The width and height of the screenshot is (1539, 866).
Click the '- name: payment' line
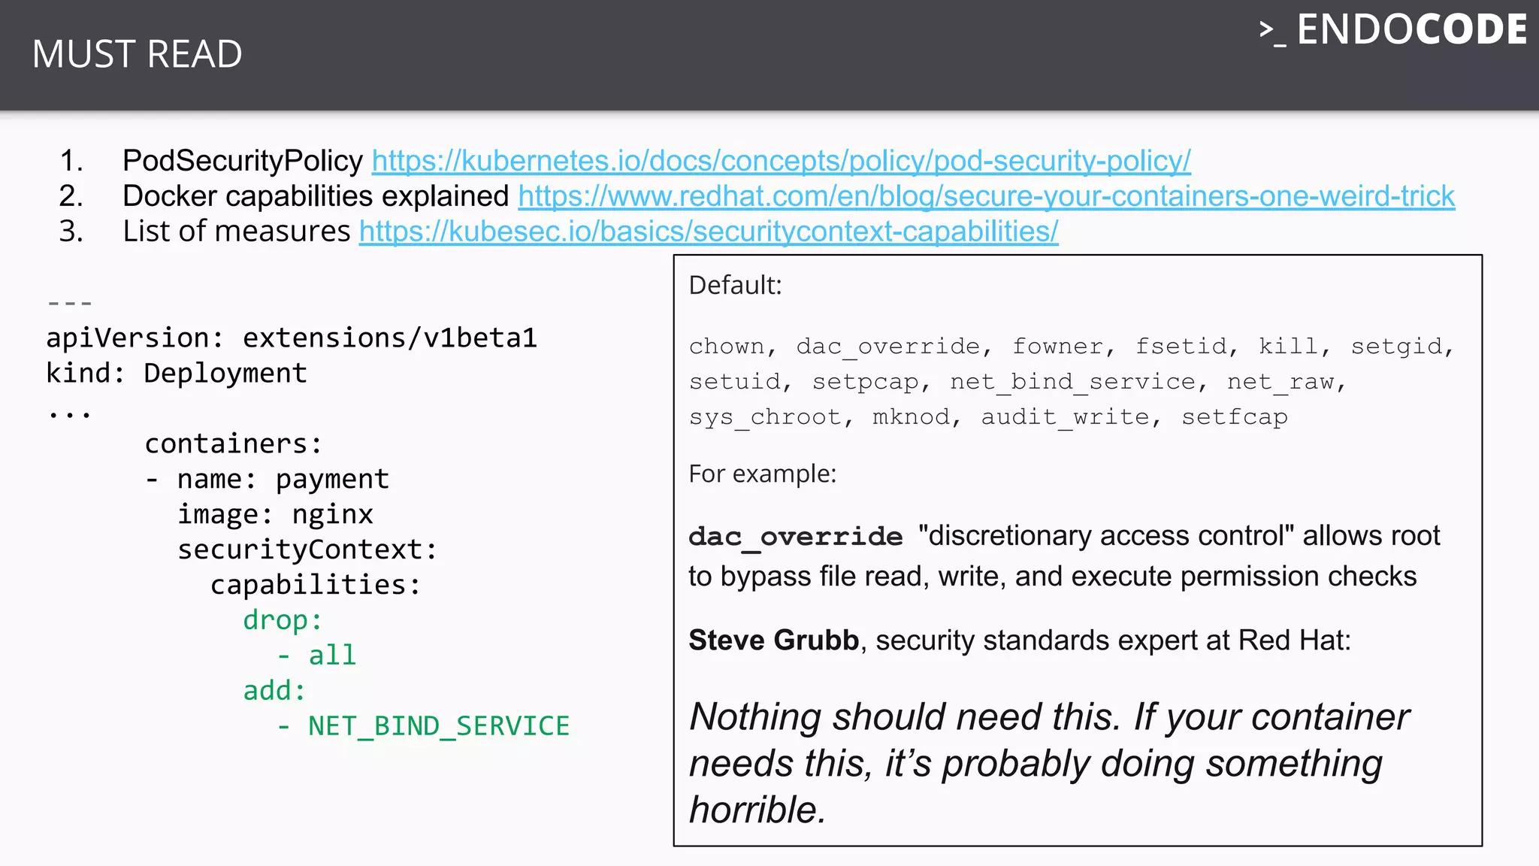click(267, 479)
